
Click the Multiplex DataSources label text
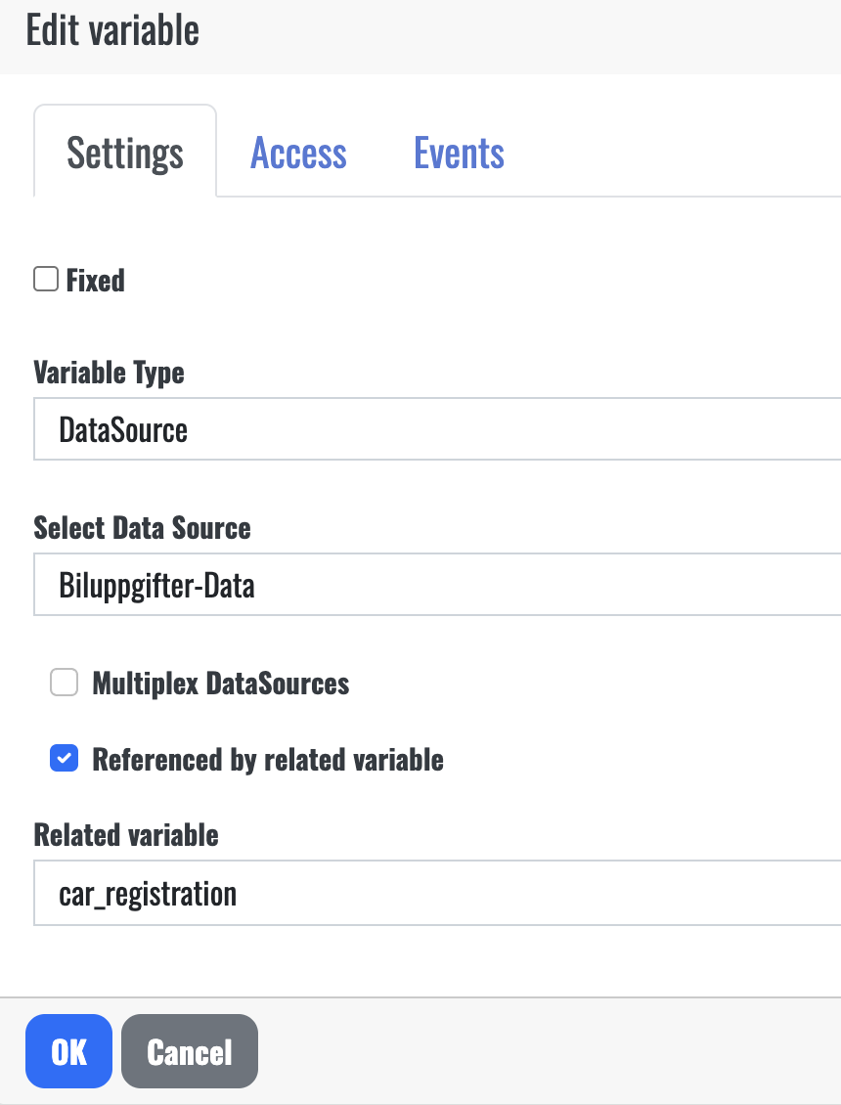220,683
